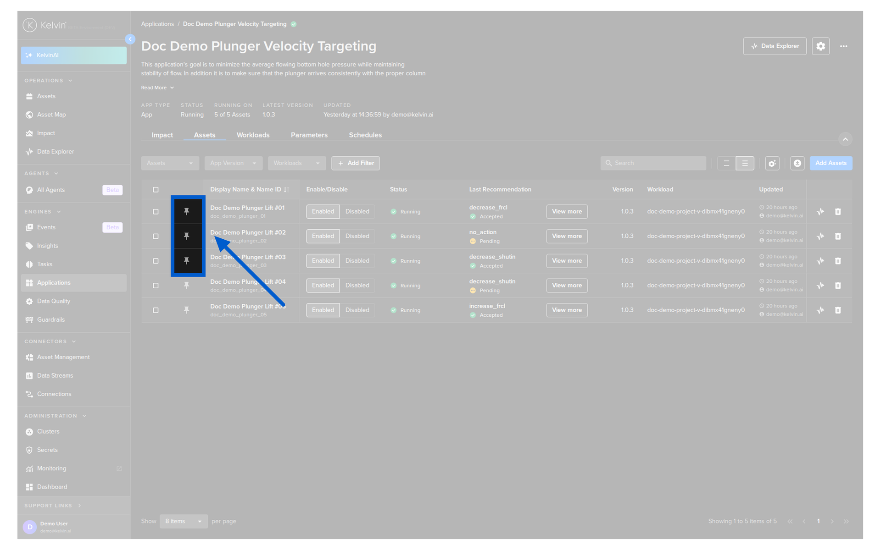The height and width of the screenshot is (550, 881).
Task: Switch to the Impact tab
Action: click(x=162, y=135)
